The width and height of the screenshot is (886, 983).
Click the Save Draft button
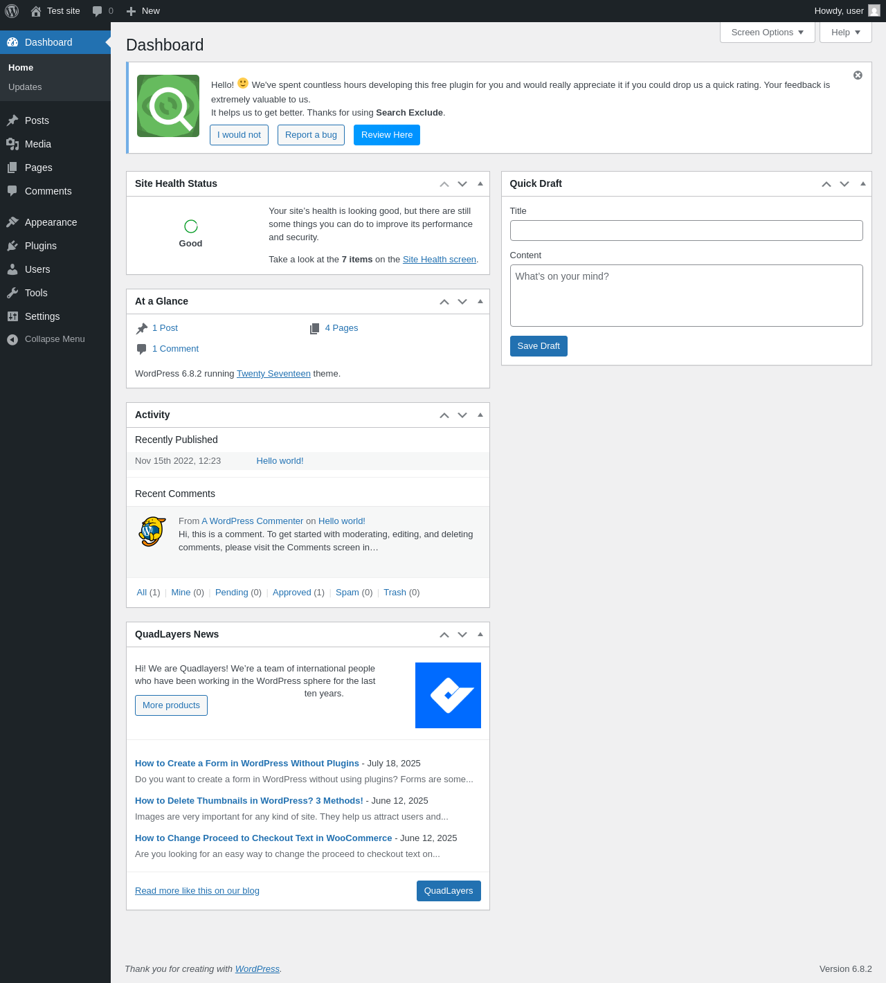click(539, 346)
